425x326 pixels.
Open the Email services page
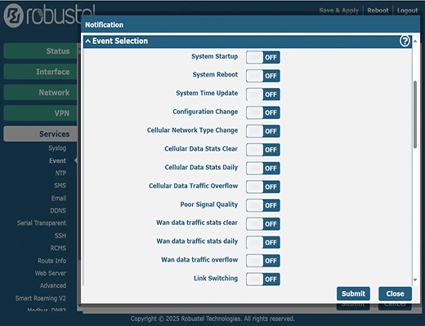[59, 198]
